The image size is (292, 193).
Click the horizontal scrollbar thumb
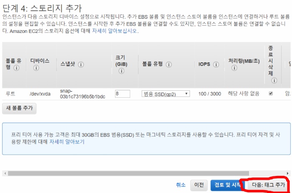[128, 173]
